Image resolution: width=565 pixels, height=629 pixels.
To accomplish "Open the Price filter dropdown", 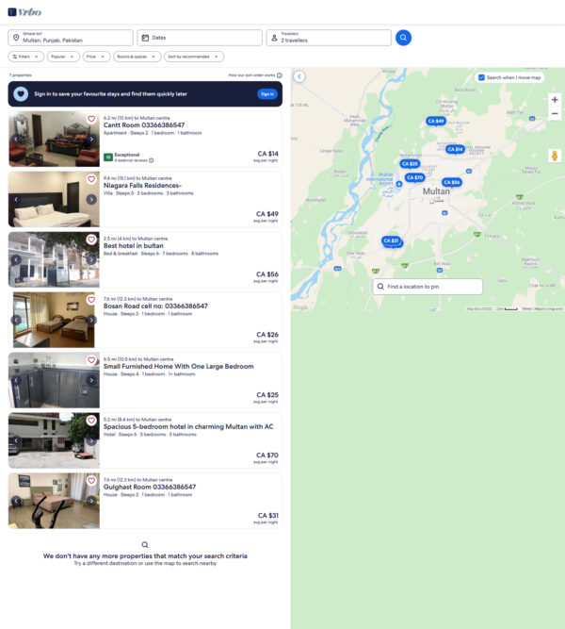I will pos(96,57).
